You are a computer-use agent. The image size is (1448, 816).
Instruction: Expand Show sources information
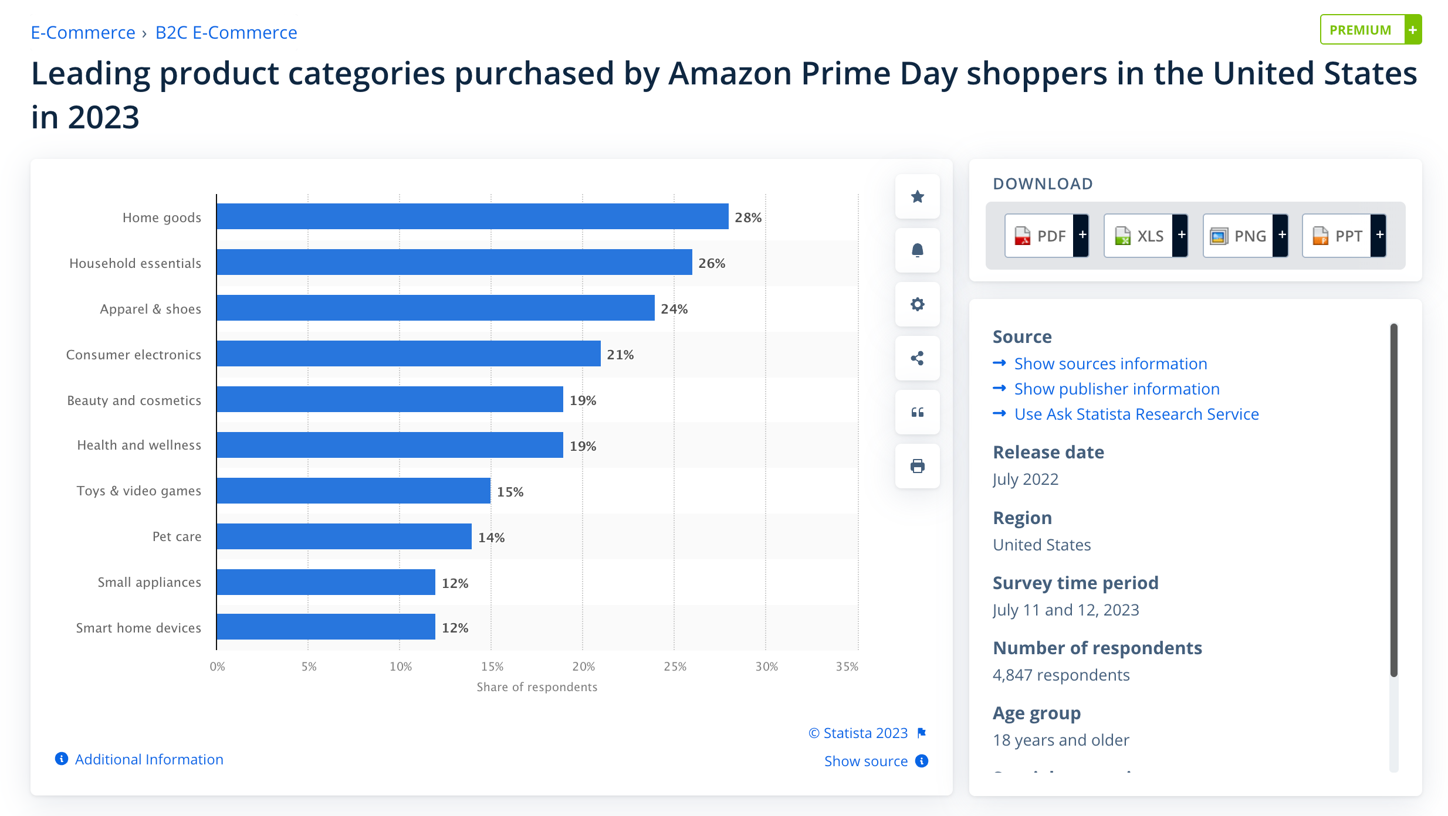tap(1110, 363)
